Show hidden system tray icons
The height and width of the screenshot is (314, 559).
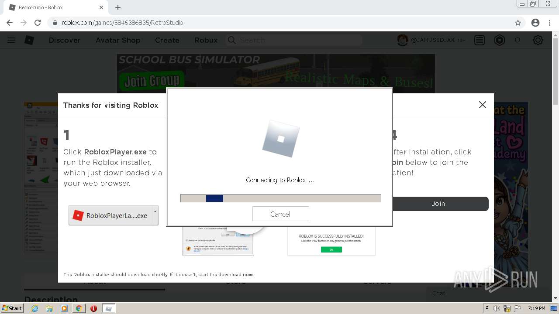pyautogui.click(x=487, y=308)
